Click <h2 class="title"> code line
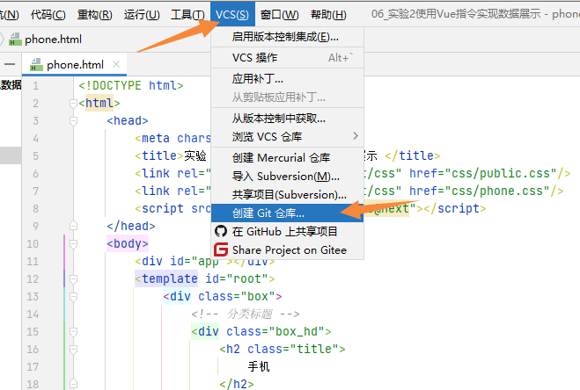The width and height of the screenshot is (580, 390). point(283,349)
